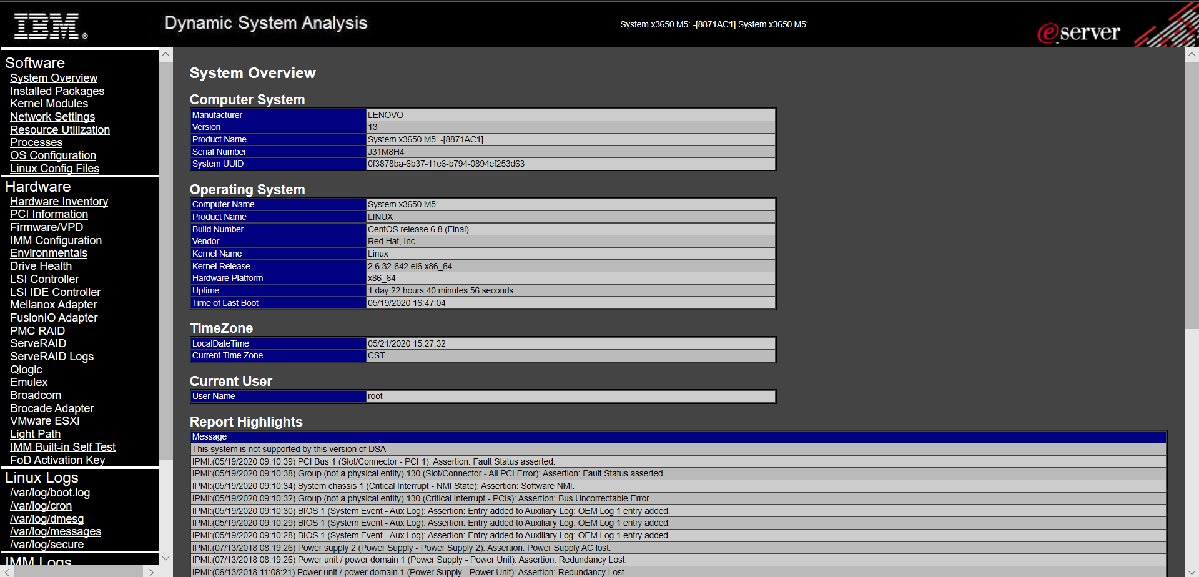
Task: View the Installed Packages list
Action: pyautogui.click(x=57, y=91)
